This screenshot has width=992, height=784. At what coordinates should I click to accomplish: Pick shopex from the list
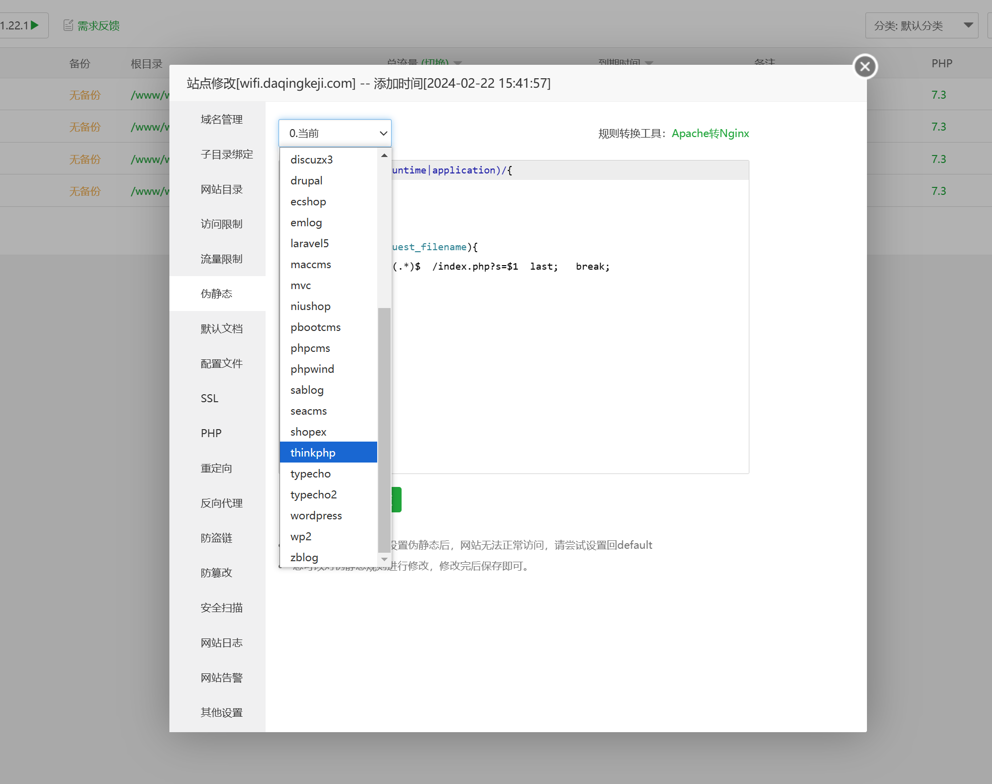click(328, 432)
